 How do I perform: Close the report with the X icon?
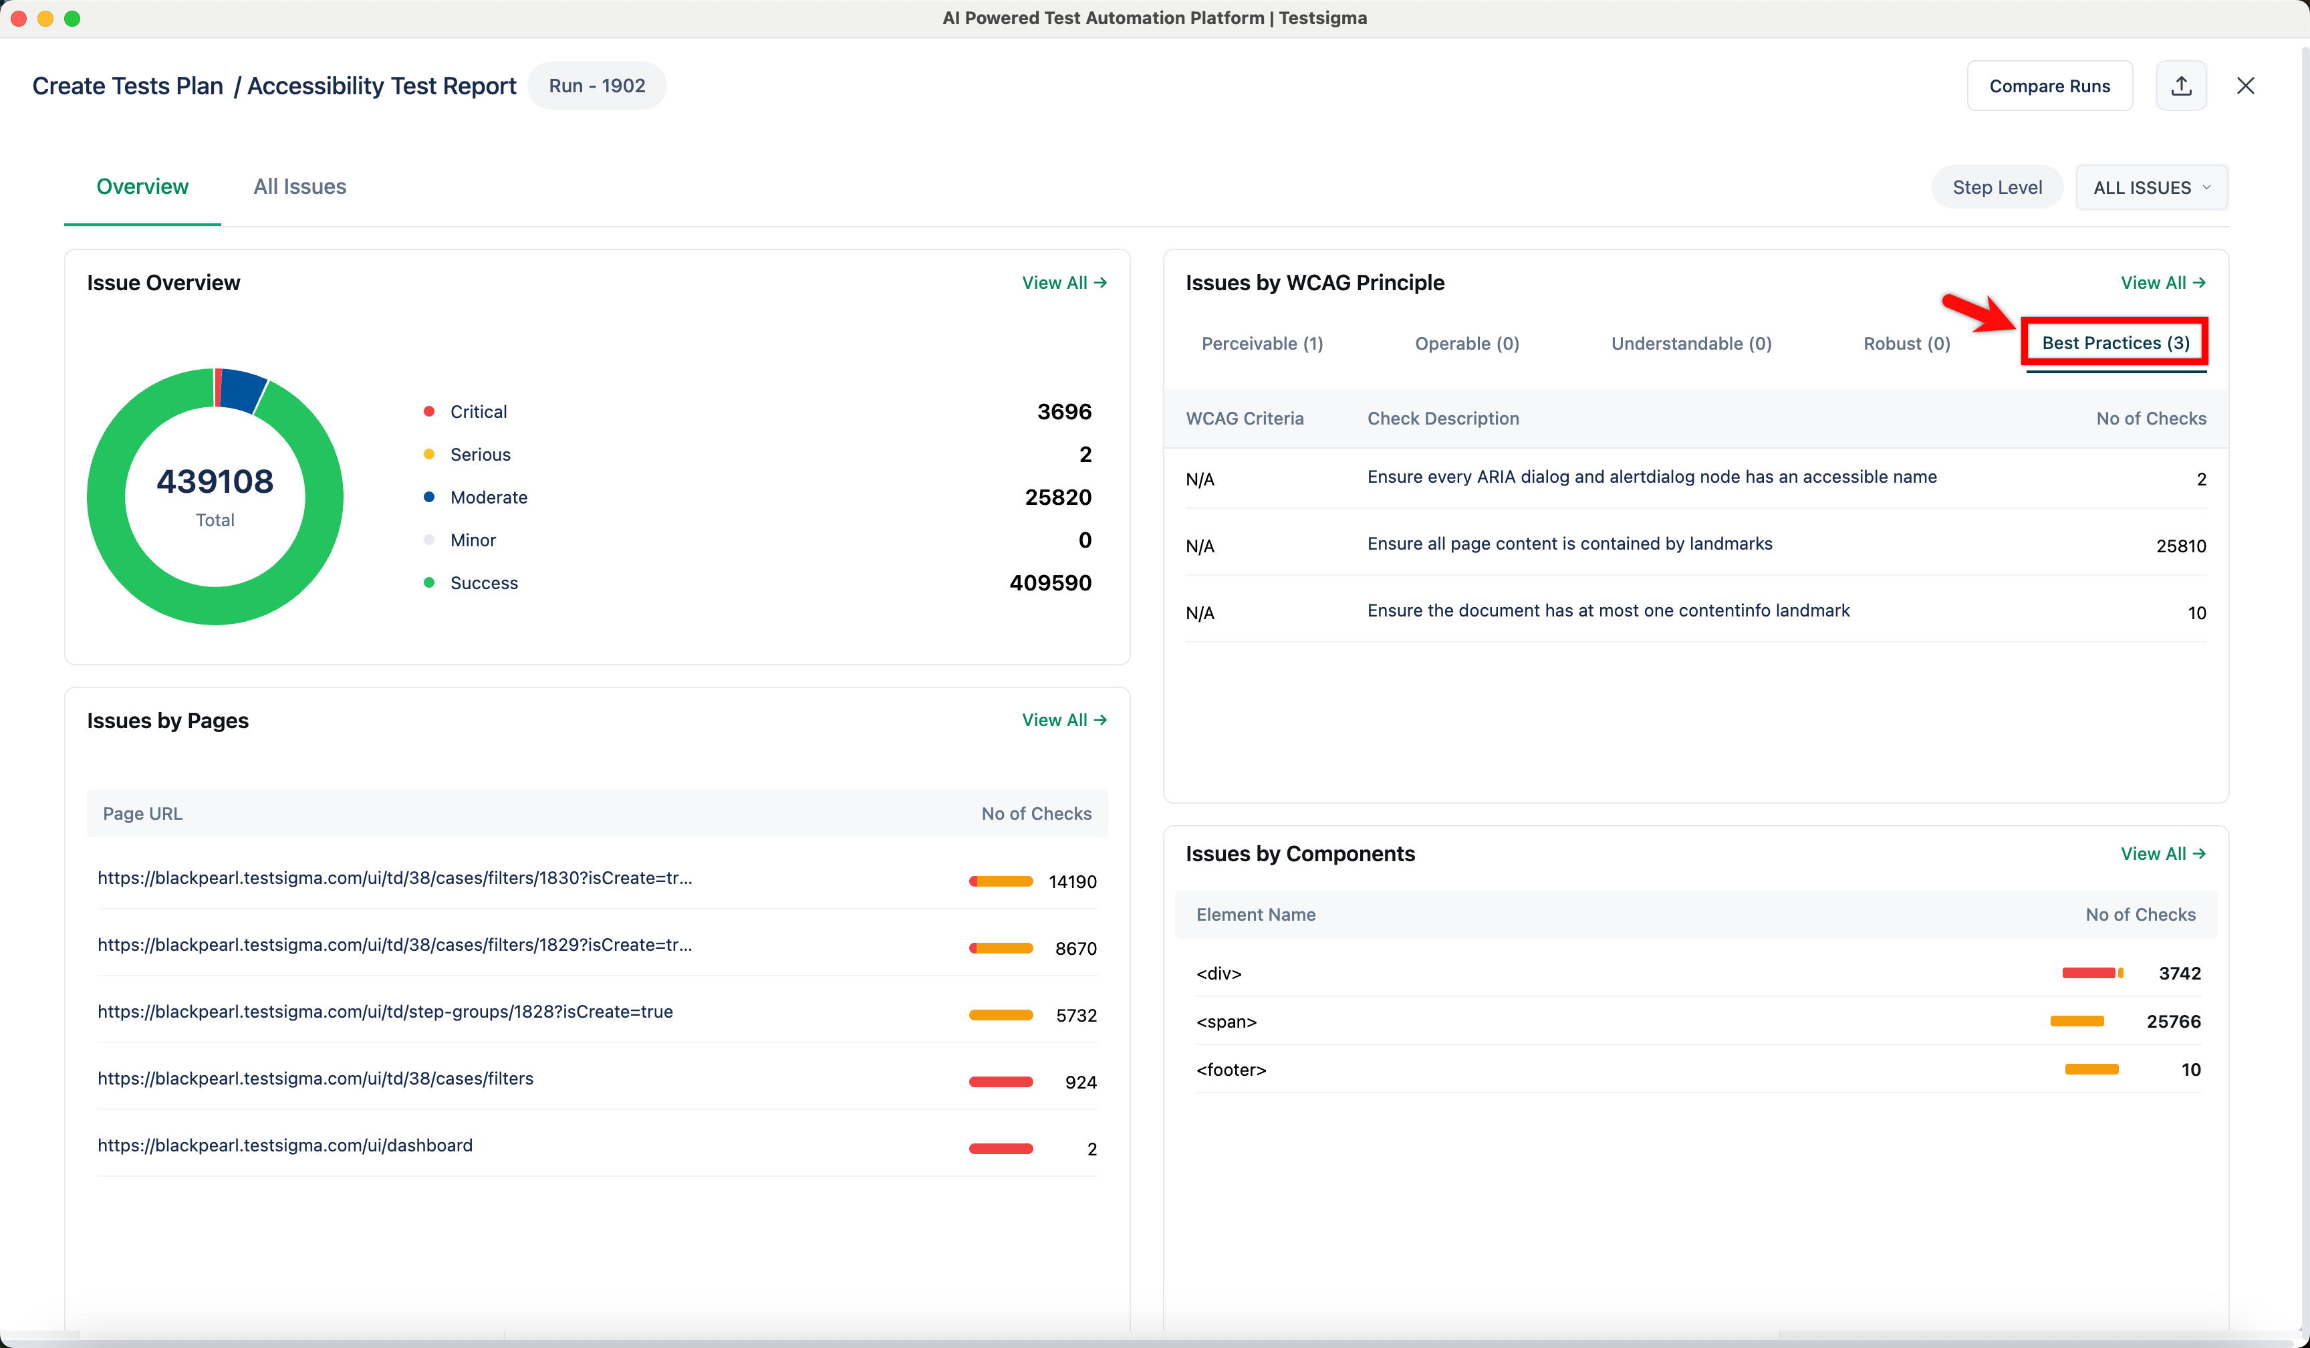[x=2245, y=86]
